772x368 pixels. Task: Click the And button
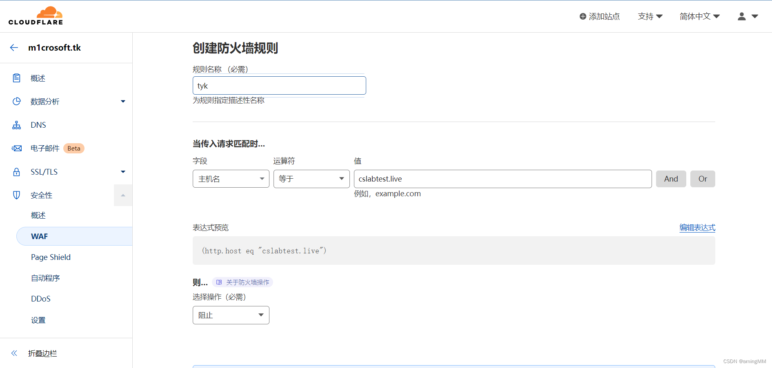[671, 179]
